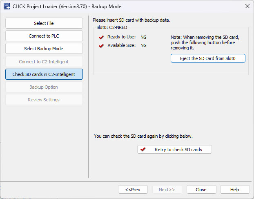Click the red checkmark beside Ready to Use

(101, 37)
